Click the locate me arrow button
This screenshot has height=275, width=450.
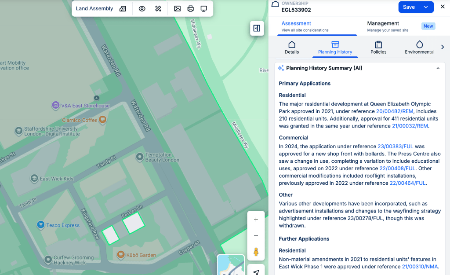(256, 271)
